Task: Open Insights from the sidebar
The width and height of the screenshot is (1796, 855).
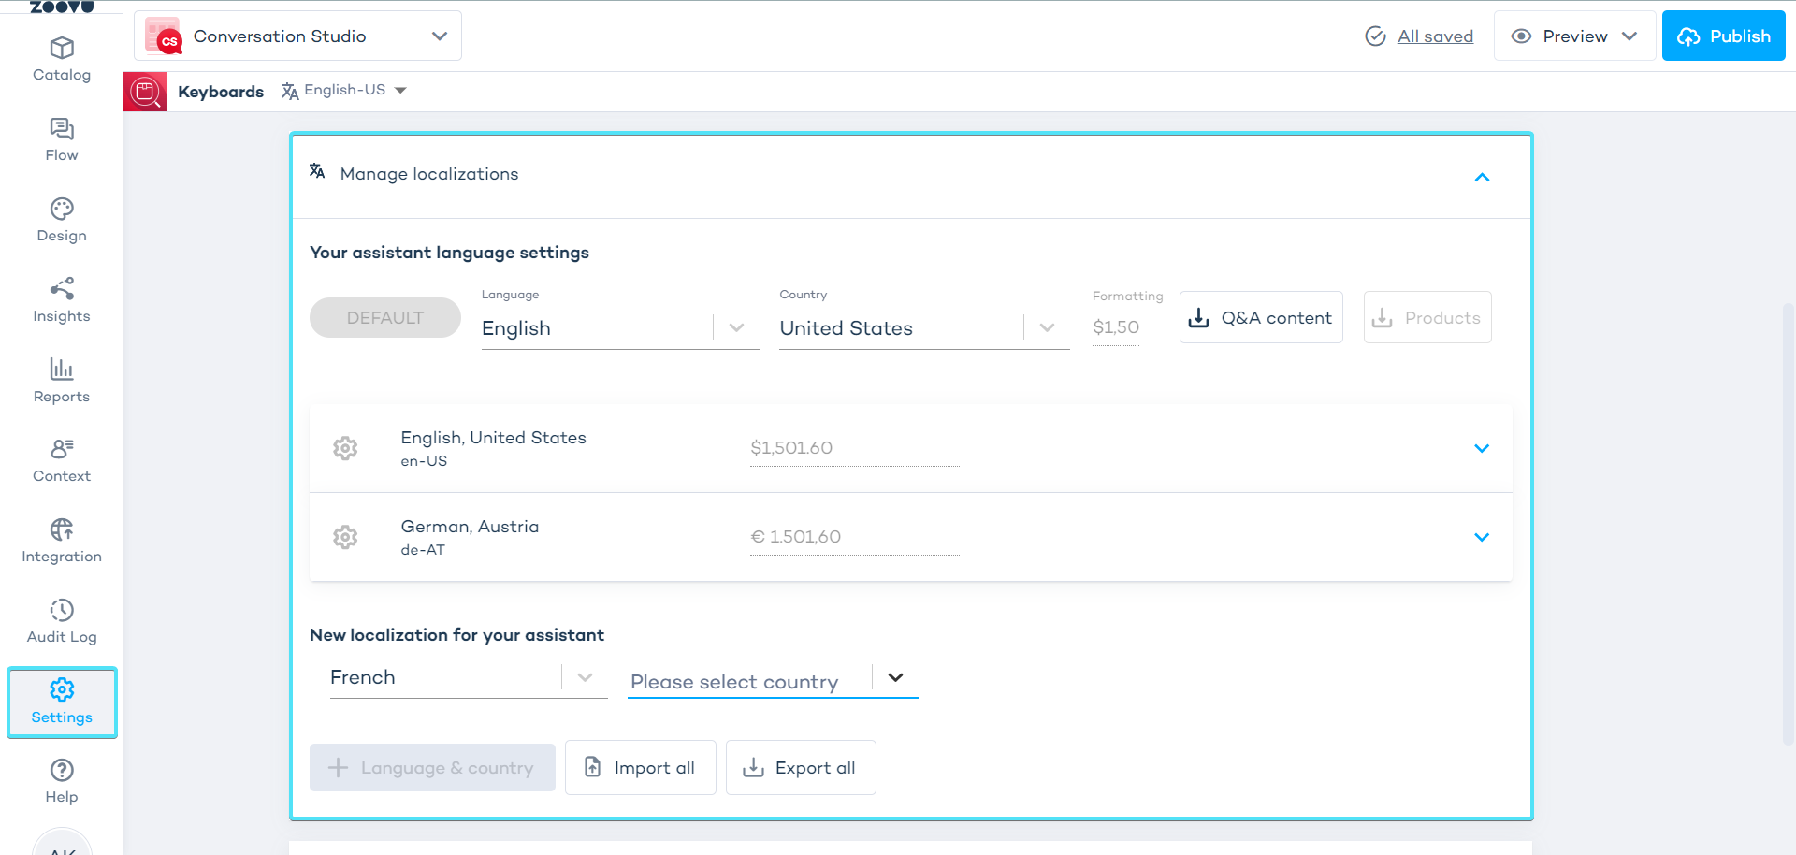Action: [62, 300]
